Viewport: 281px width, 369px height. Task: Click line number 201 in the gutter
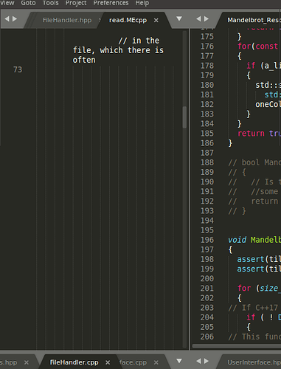click(207, 288)
